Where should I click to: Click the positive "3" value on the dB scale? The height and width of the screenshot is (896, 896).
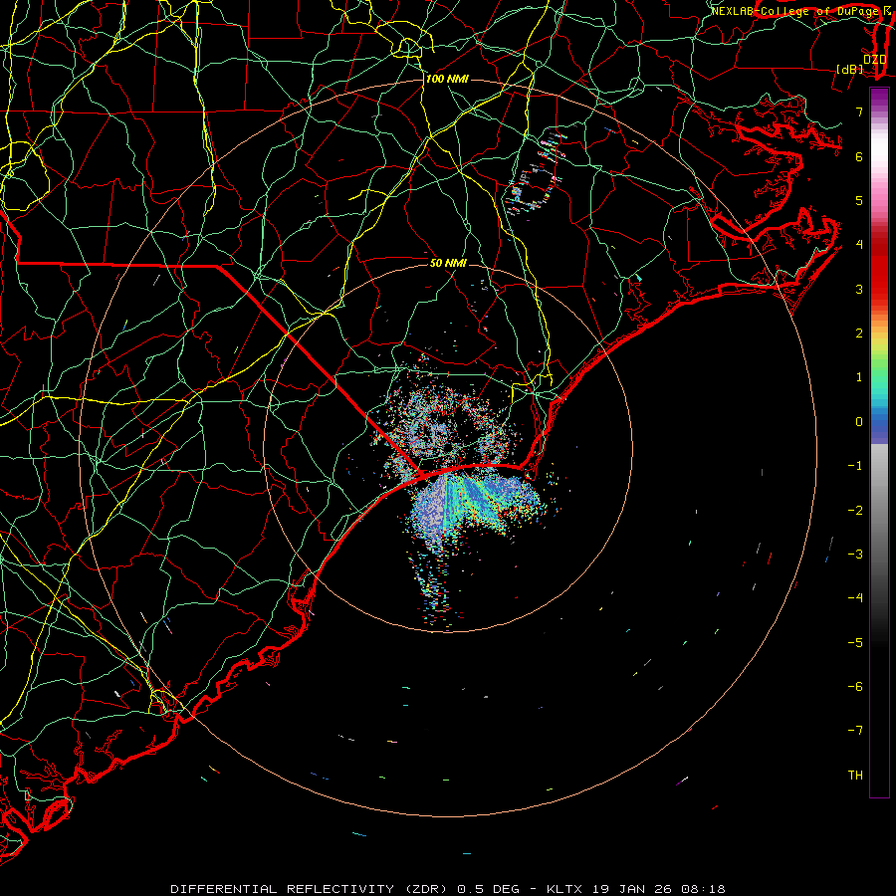click(859, 289)
